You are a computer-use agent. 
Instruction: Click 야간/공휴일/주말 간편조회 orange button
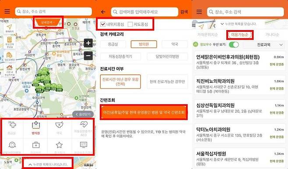click(144, 112)
